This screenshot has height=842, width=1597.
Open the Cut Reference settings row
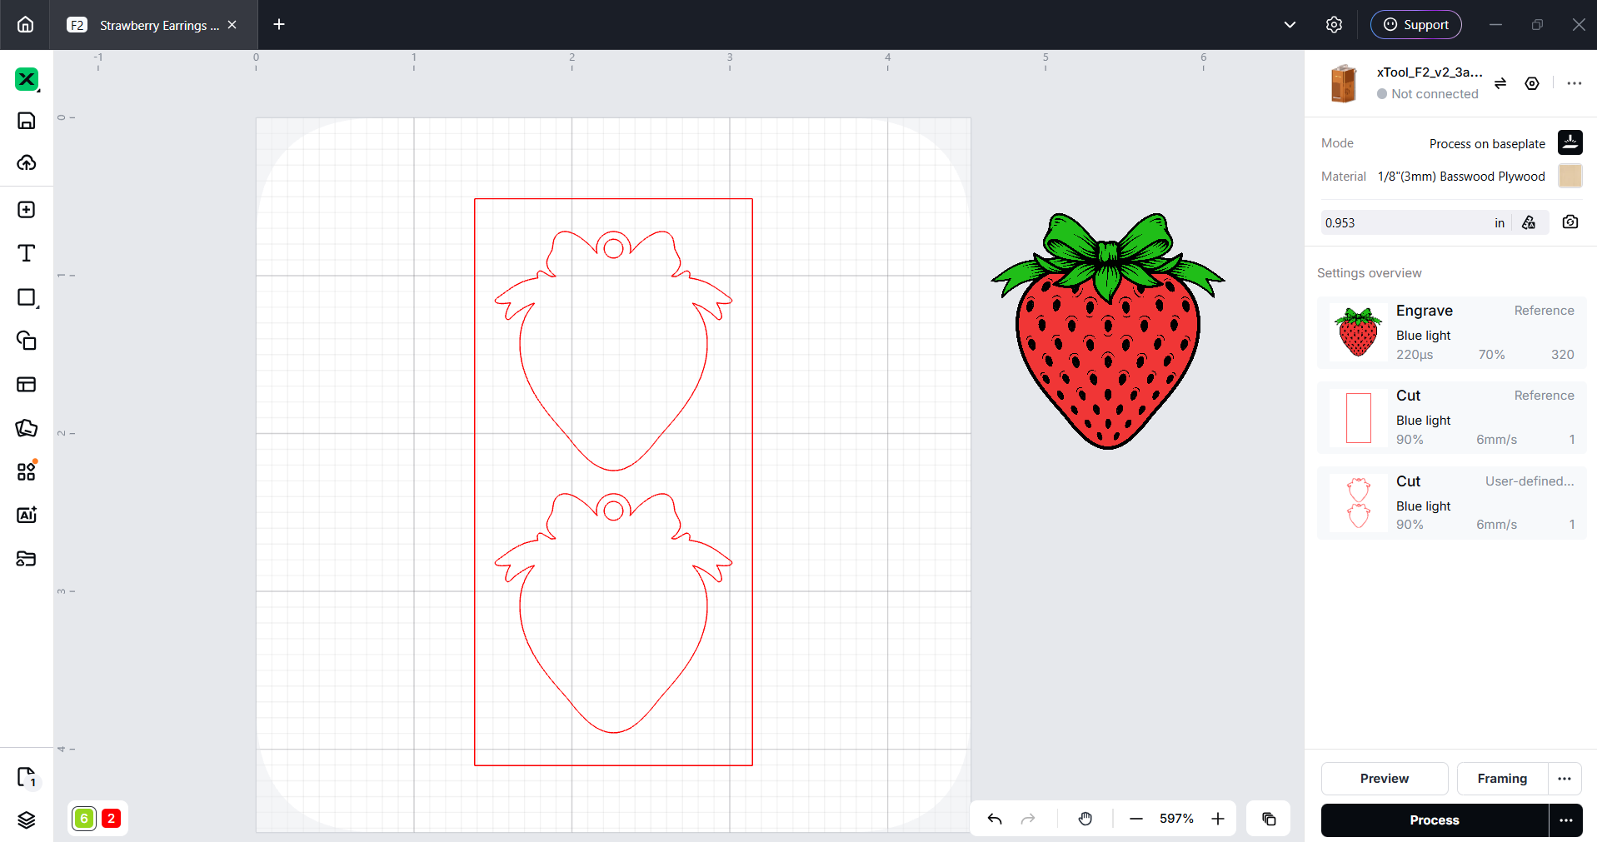1452,418
